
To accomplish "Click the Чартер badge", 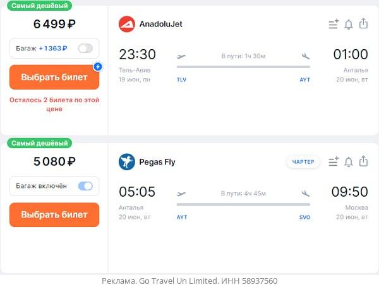I will 303,162.
